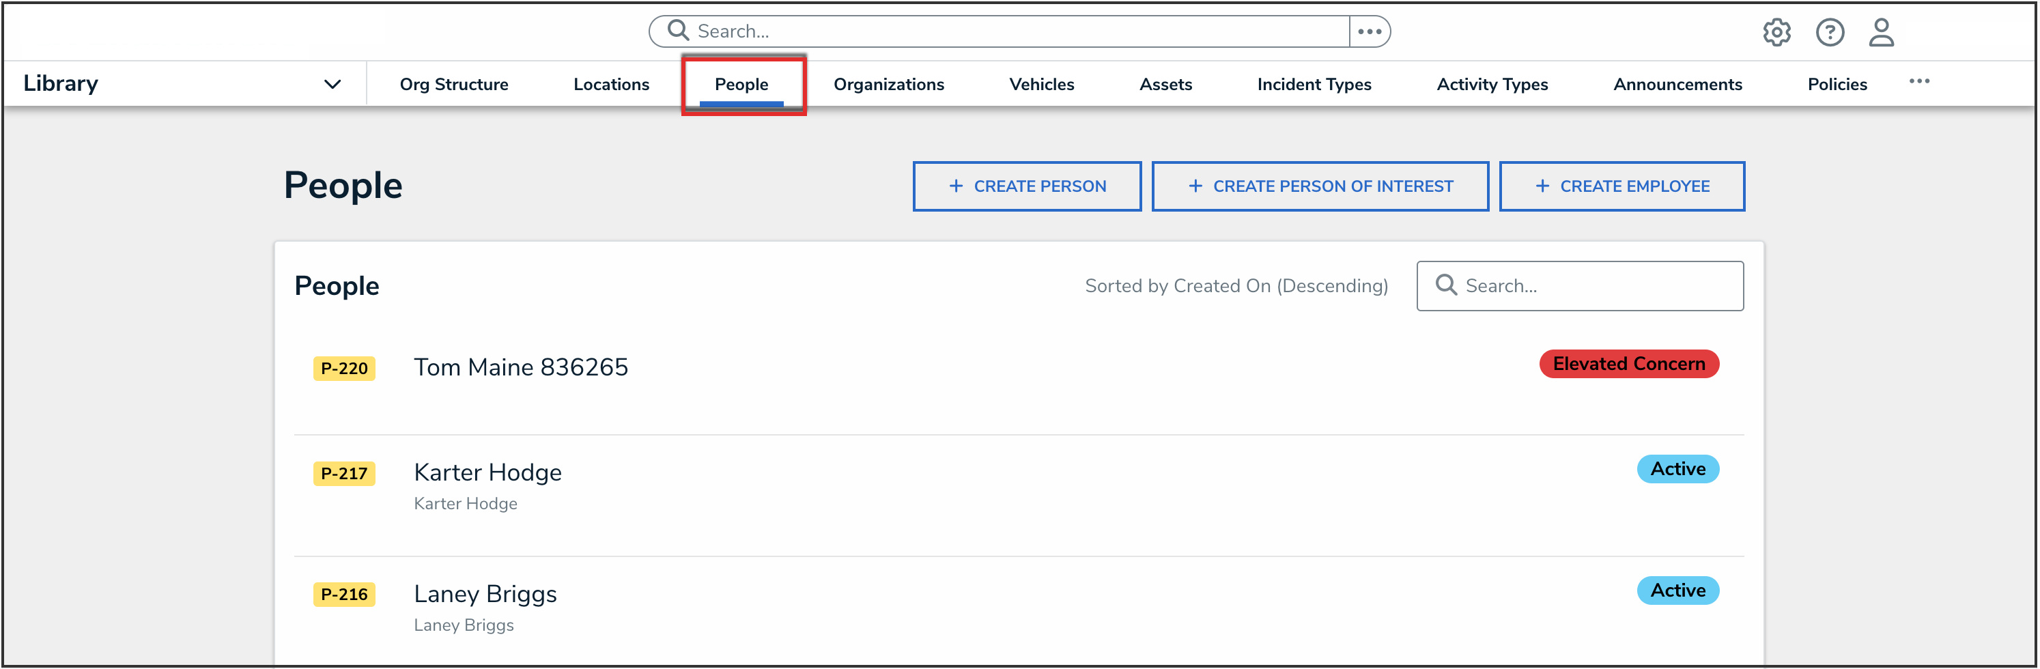Go to the Vehicles tab
This screenshot has height=669, width=2040.
(1041, 85)
